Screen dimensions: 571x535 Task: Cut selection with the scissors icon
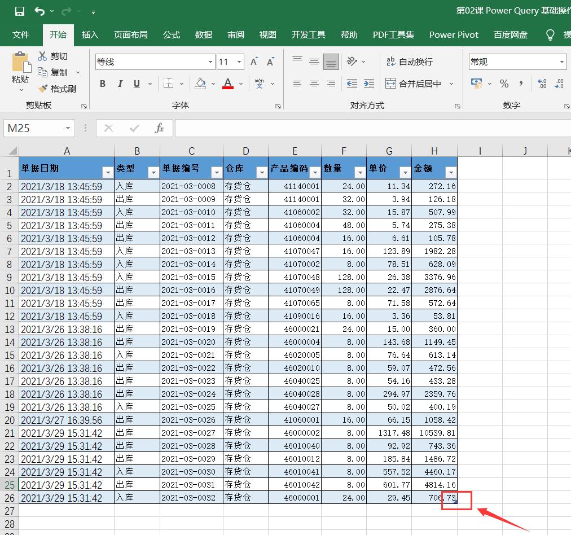tap(42, 56)
